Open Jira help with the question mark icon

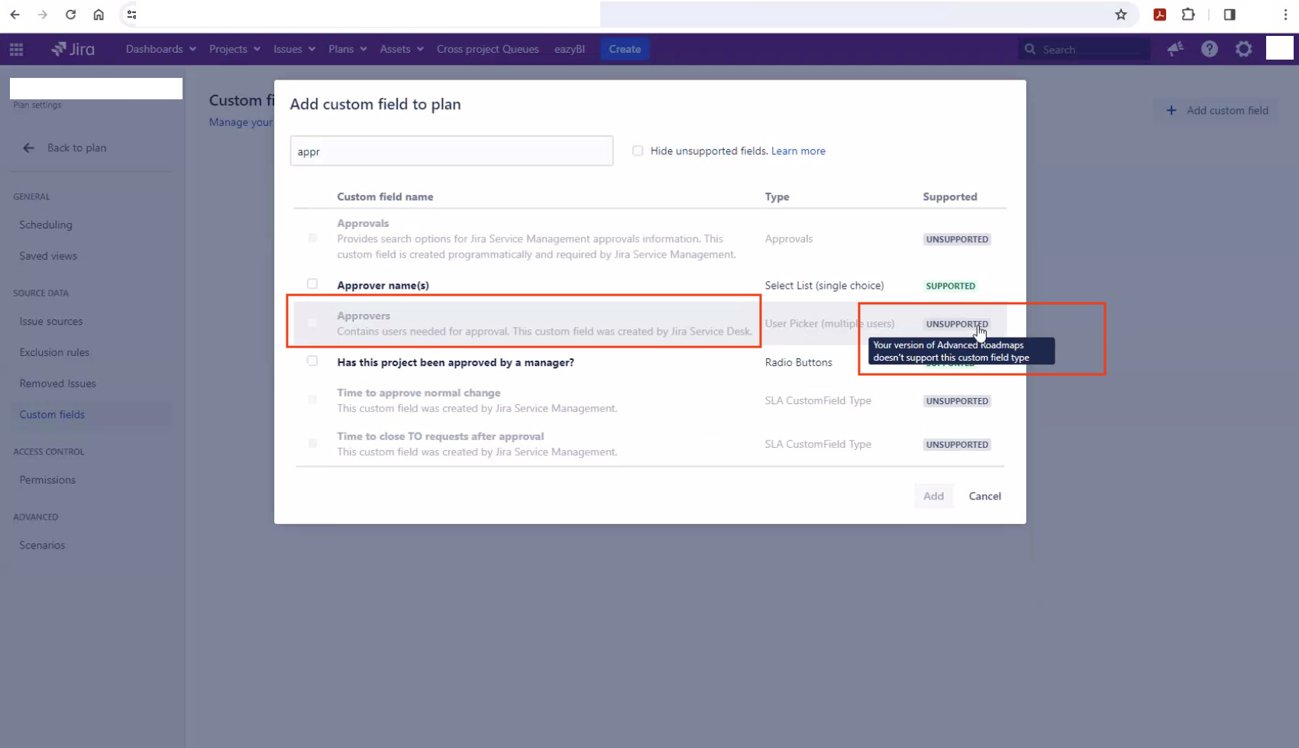tap(1209, 49)
